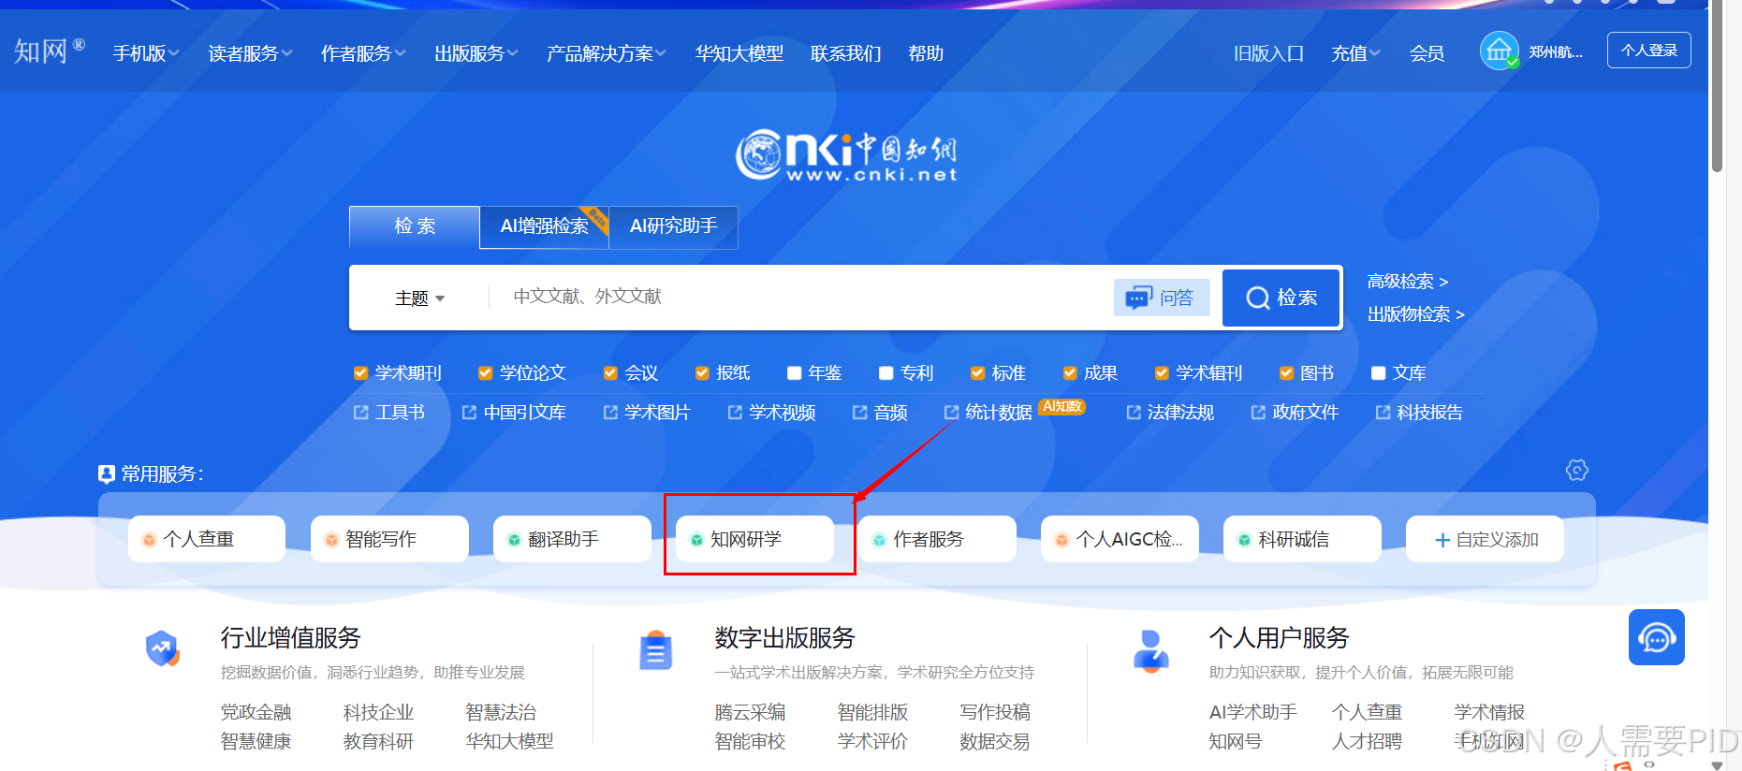Switch to the 检索 tab
The image size is (1742, 771).
pyautogui.click(x=415, y=226)
